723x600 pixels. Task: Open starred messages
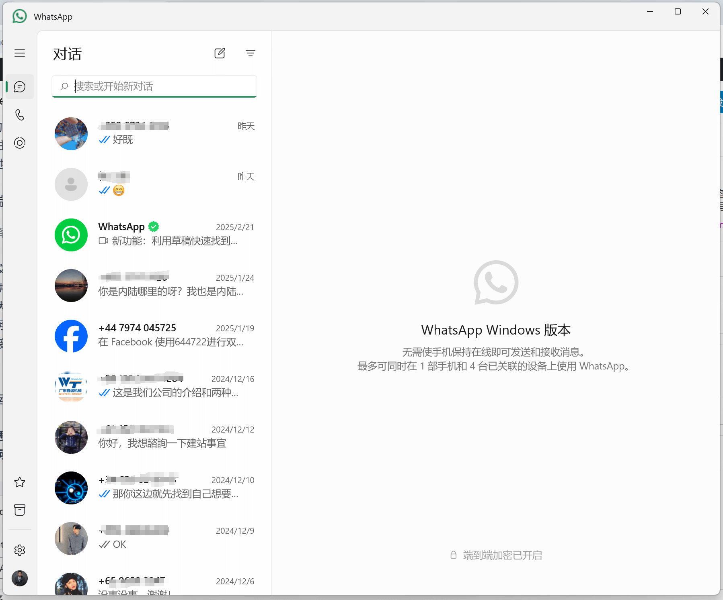point(20,482)
